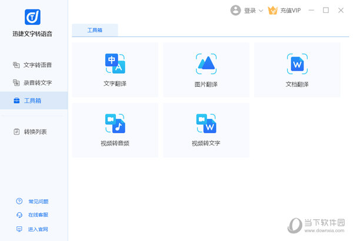Open the 文字翻译 tool icon
Screen dimensions: 353x241
coord(115,64)
